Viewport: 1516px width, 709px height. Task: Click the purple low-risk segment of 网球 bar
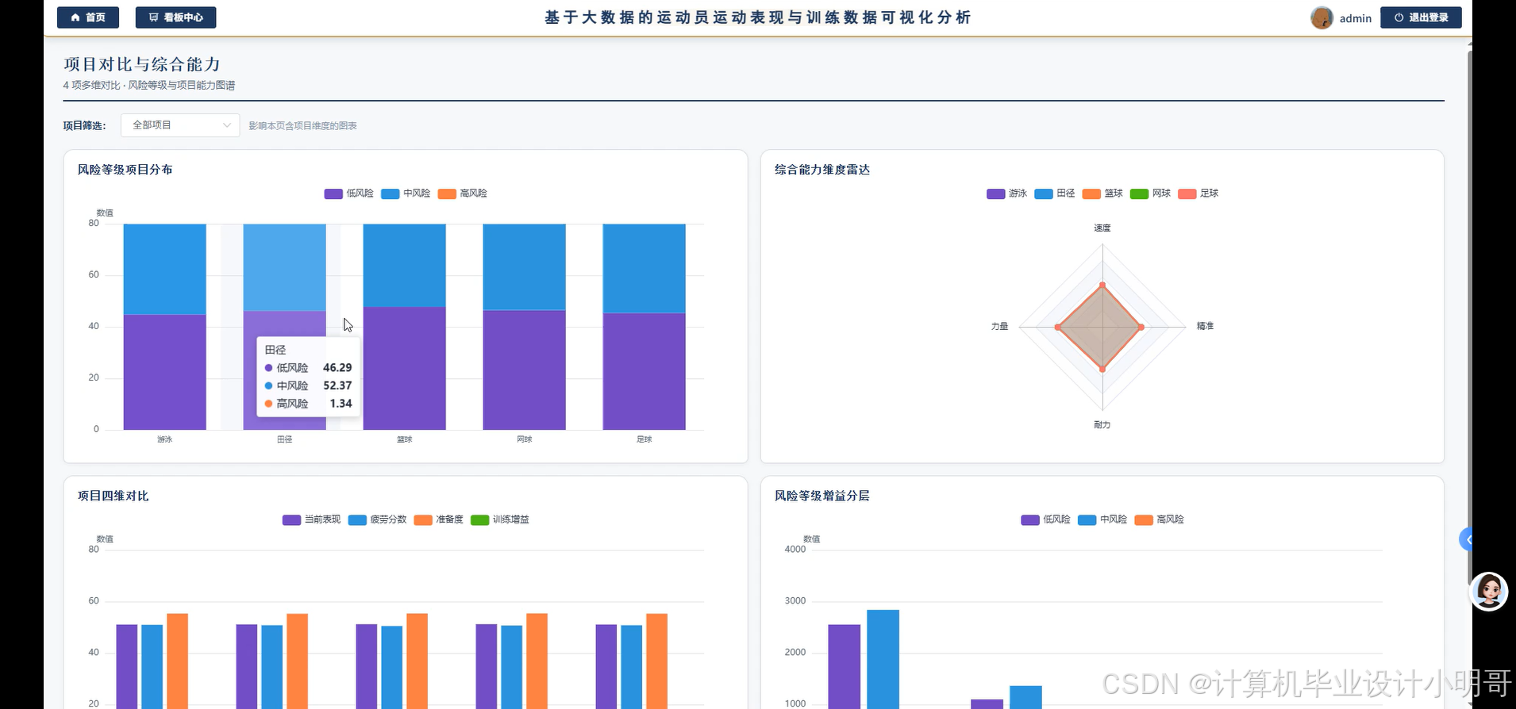click(525, 370)
